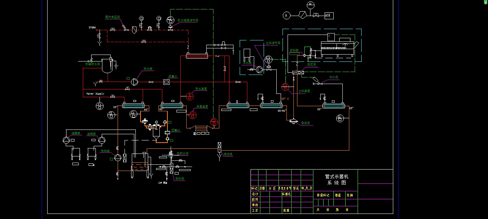488x219 pixels.
Task: Click the instrument circle below Water Supply
Action: click(x=99, y=106)
